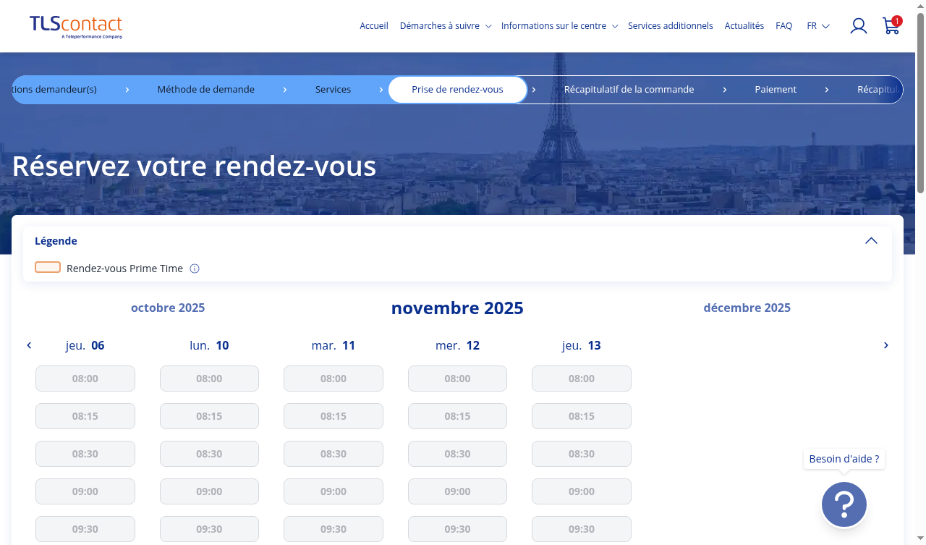Screen dimensions: 926x545
Task: Pick 09:00 slot on jeu. 06
Action: coord(85,491)
